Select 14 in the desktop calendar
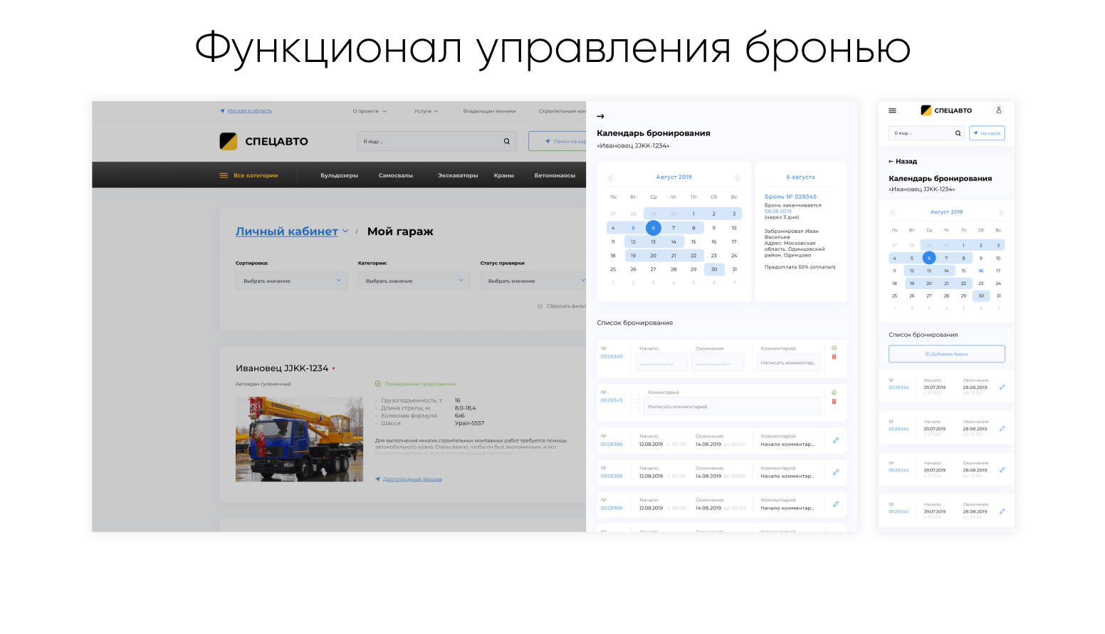This screenshot has width=1105, height=634. click(x=673, y=241)
